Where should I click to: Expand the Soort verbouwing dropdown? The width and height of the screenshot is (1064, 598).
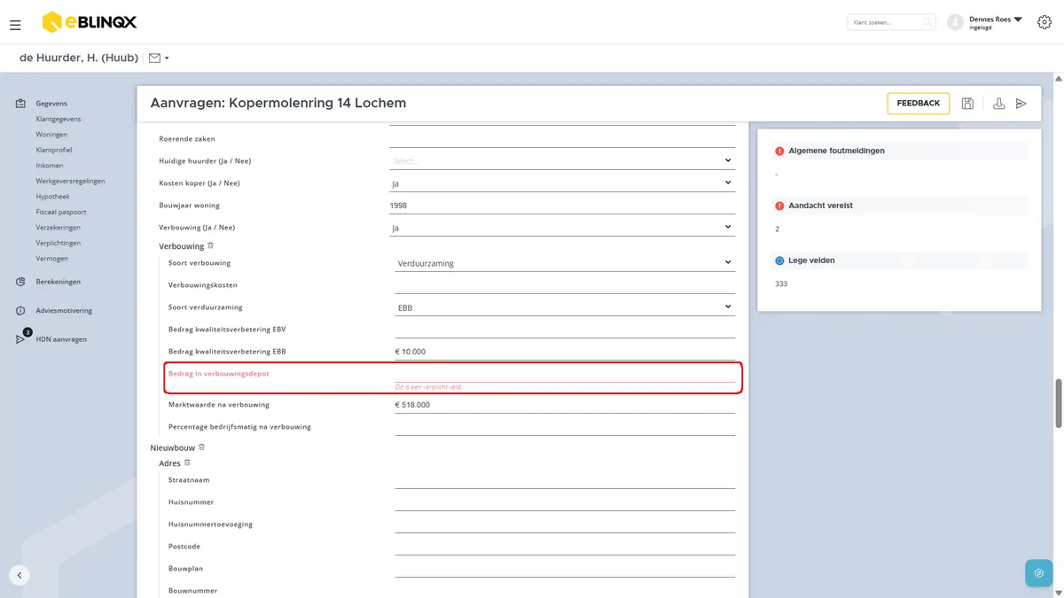point(565,262)
